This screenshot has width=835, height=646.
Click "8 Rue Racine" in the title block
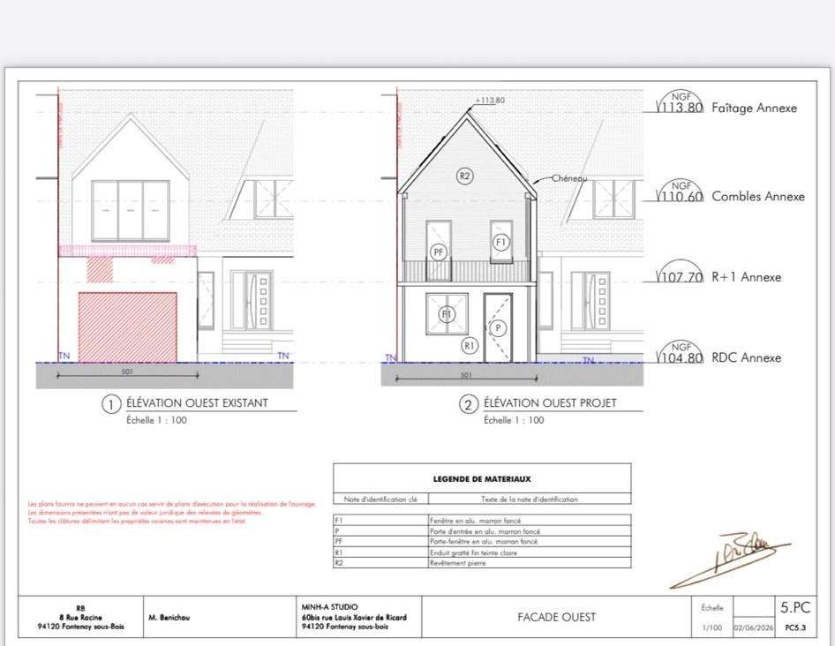(80, 617)
